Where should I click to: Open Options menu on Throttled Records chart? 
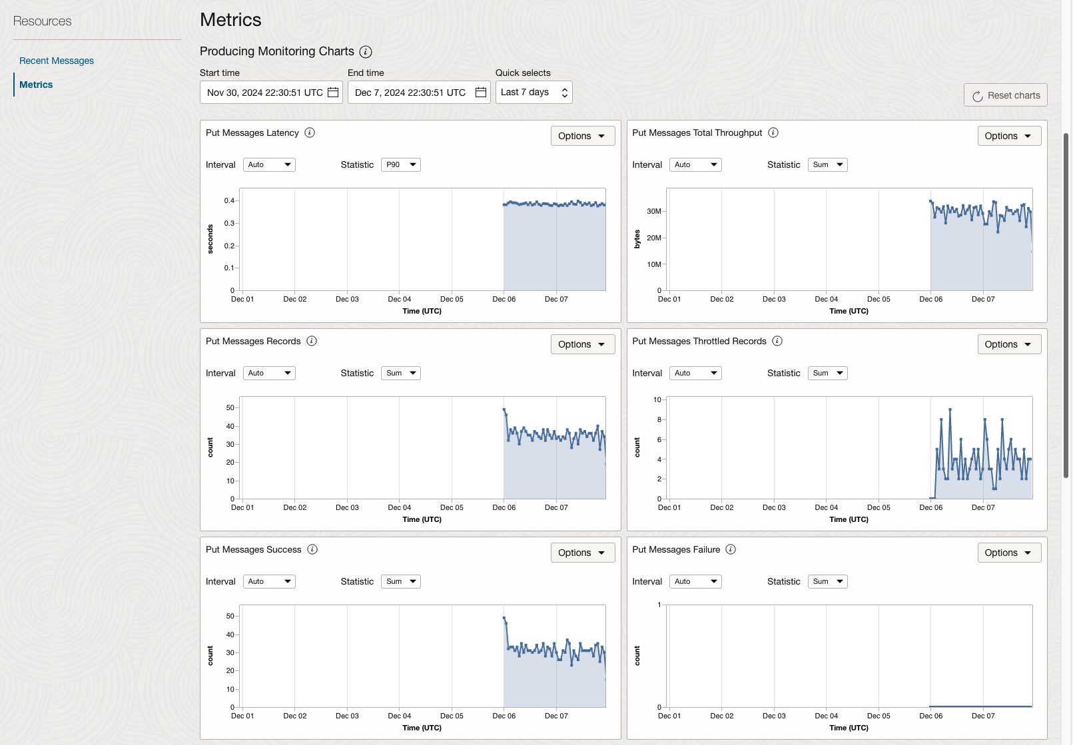tap(1009, 344)
